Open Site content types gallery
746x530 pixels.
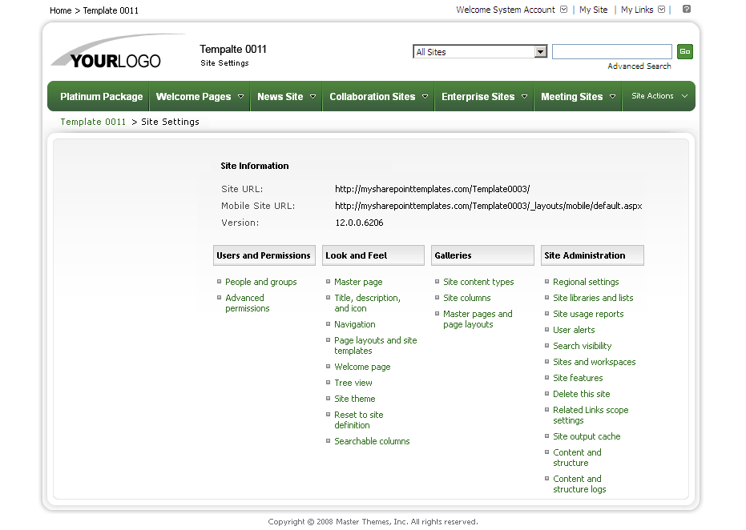[x=478, y=282]
